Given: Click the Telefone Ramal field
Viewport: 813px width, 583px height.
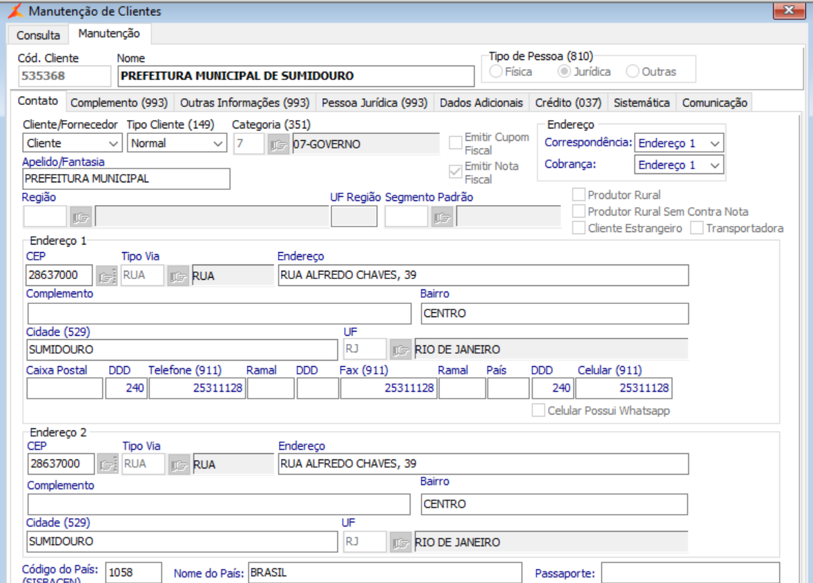Looking at the screenshot, I should 271,388.
